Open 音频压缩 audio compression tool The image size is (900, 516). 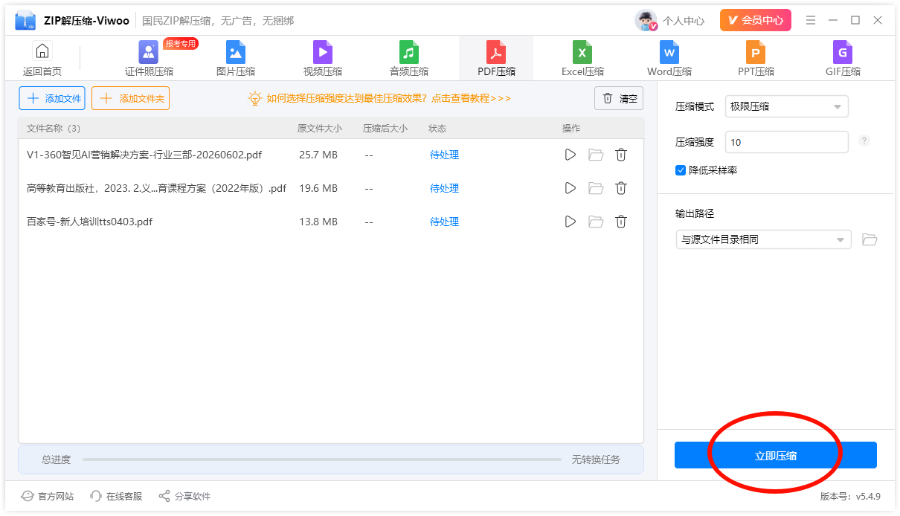[409, 59]
